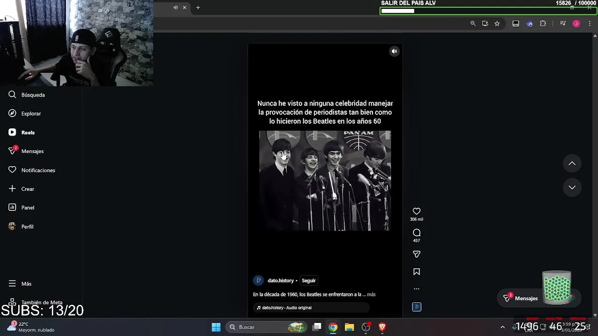Open the Explorar page
The image size is (598, 336).
pyautogui.click(x=25, y=113)
